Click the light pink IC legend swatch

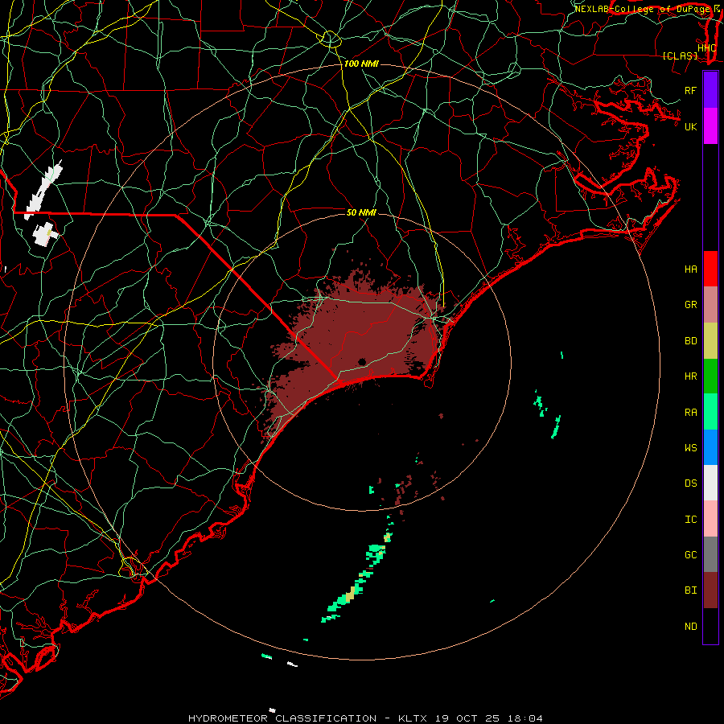pyautogui.click(x=710, y=519)
